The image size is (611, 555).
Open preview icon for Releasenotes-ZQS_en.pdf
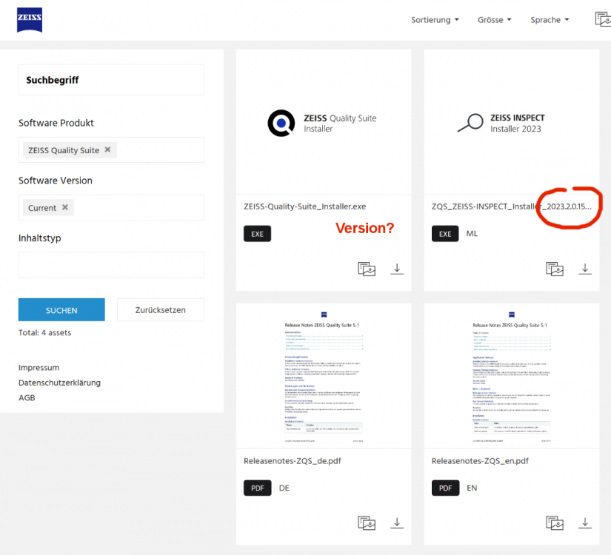(555, 523)
